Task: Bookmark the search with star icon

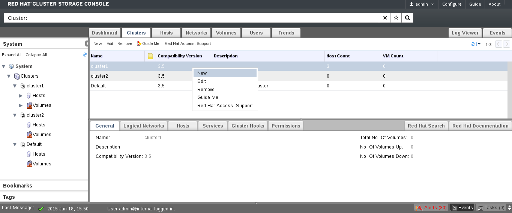Action: (x=396, y=18)
